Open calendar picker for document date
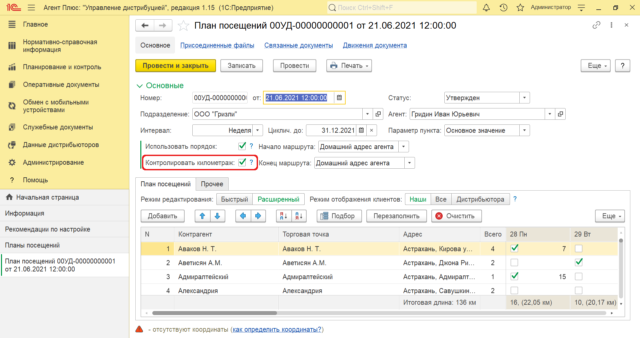The width and height of the screenshot is (640, 338). click(x=339, y=97)
